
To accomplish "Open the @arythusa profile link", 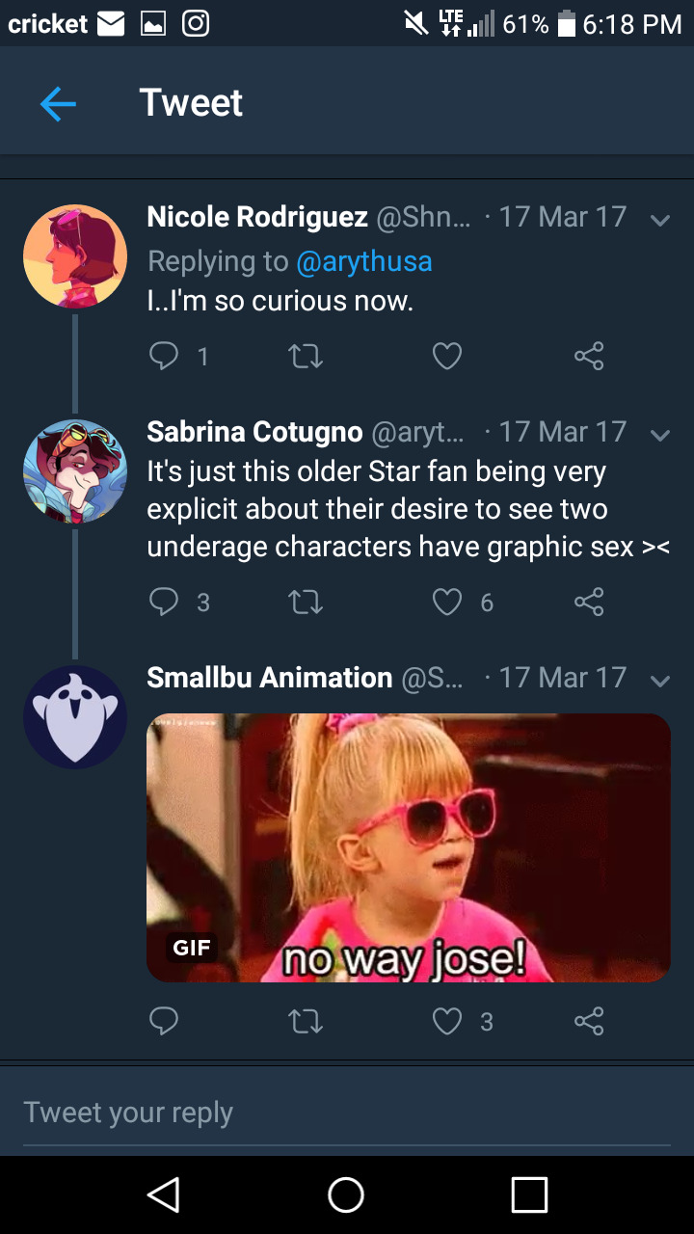I will [363, 261].
